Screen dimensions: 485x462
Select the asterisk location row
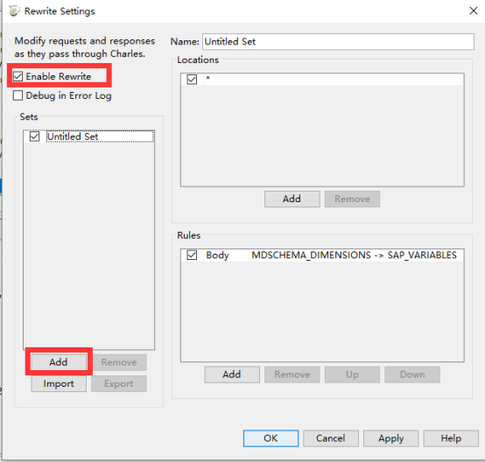322,79
